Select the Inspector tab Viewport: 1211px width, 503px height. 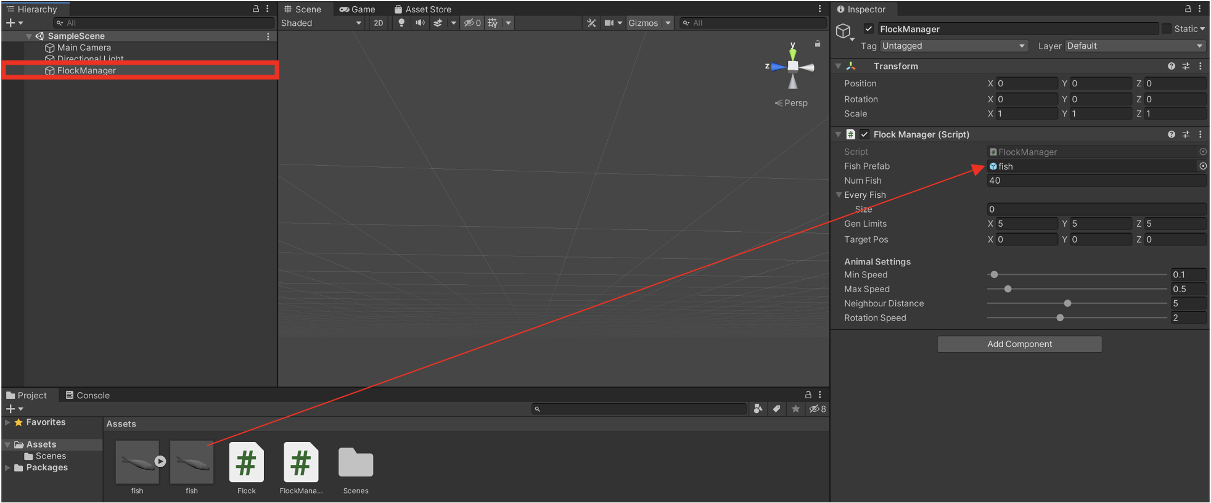click(x=861, y=9)
